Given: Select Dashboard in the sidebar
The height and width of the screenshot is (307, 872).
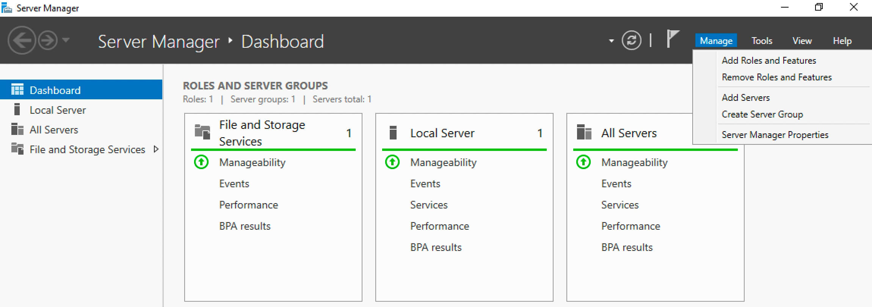Looking at the screenshot, I should 81,90.
